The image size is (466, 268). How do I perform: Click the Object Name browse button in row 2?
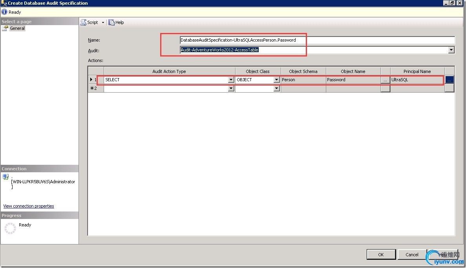click(x=385, y=88)
